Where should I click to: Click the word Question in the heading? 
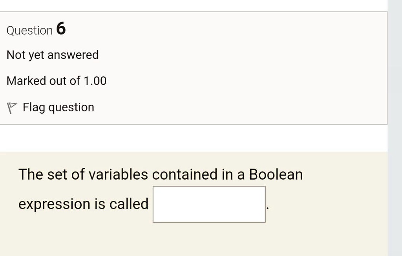(x=29, y=31)
